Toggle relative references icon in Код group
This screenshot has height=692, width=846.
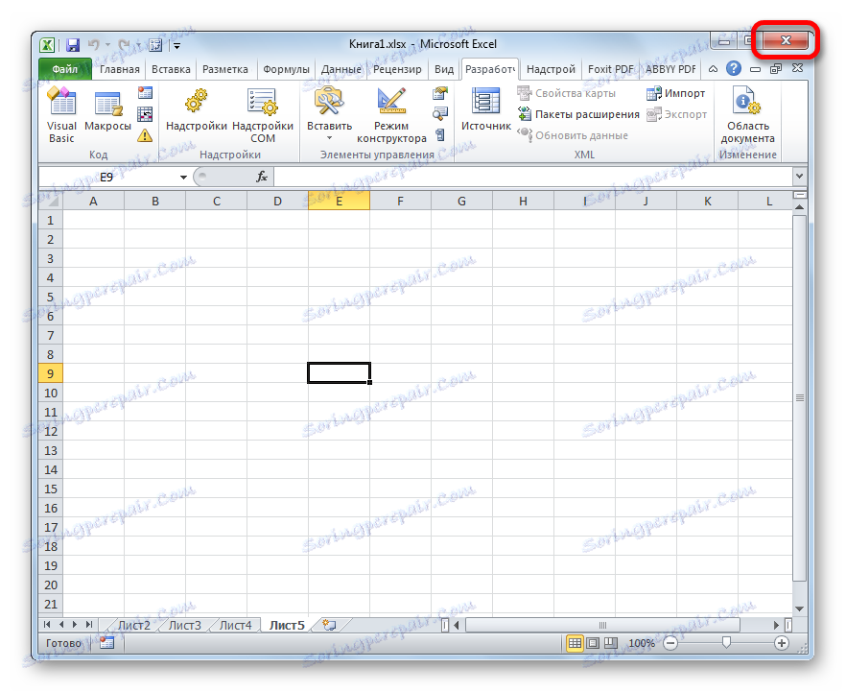[x=145, y=114]
